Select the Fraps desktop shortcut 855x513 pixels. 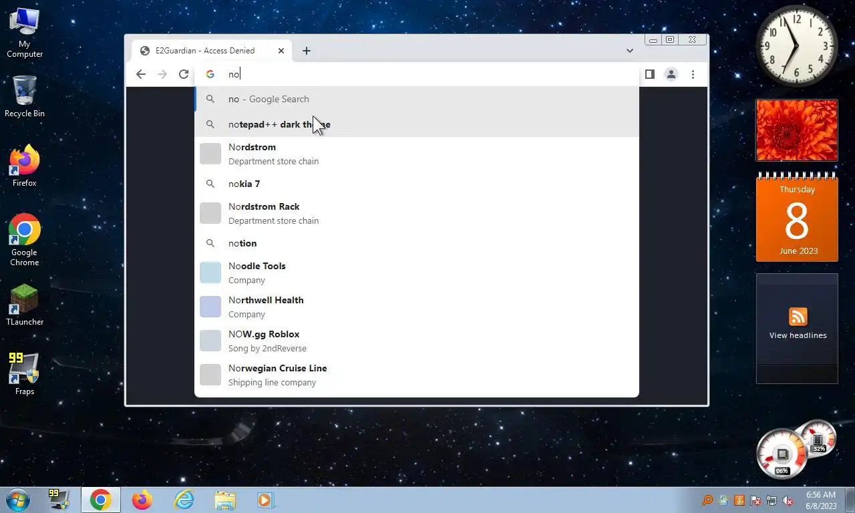point(25,374)
